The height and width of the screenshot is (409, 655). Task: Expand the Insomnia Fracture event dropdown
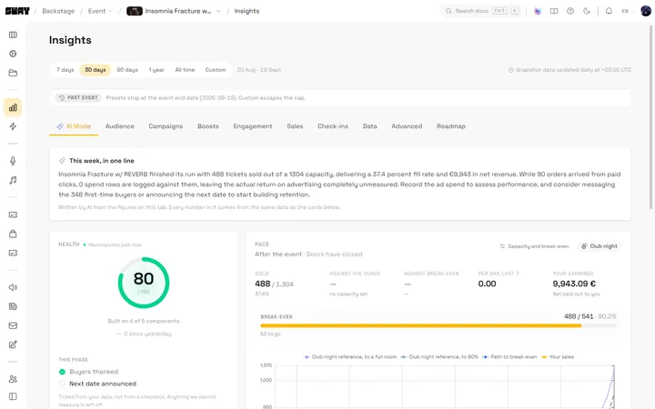click(x=174, y=11)
